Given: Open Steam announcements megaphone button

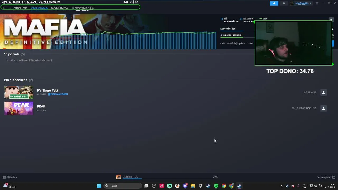Looking at the screenshot, I should tap(274, 3).
